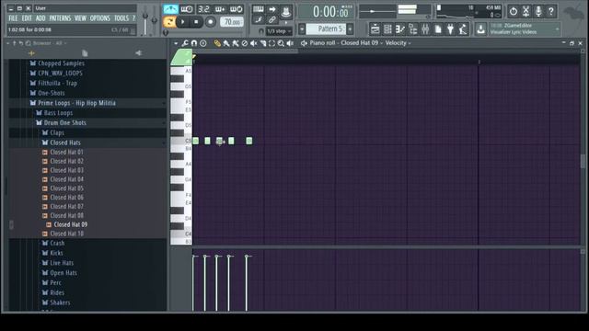Toggle wait for input to start playing

tap(187, 9)
